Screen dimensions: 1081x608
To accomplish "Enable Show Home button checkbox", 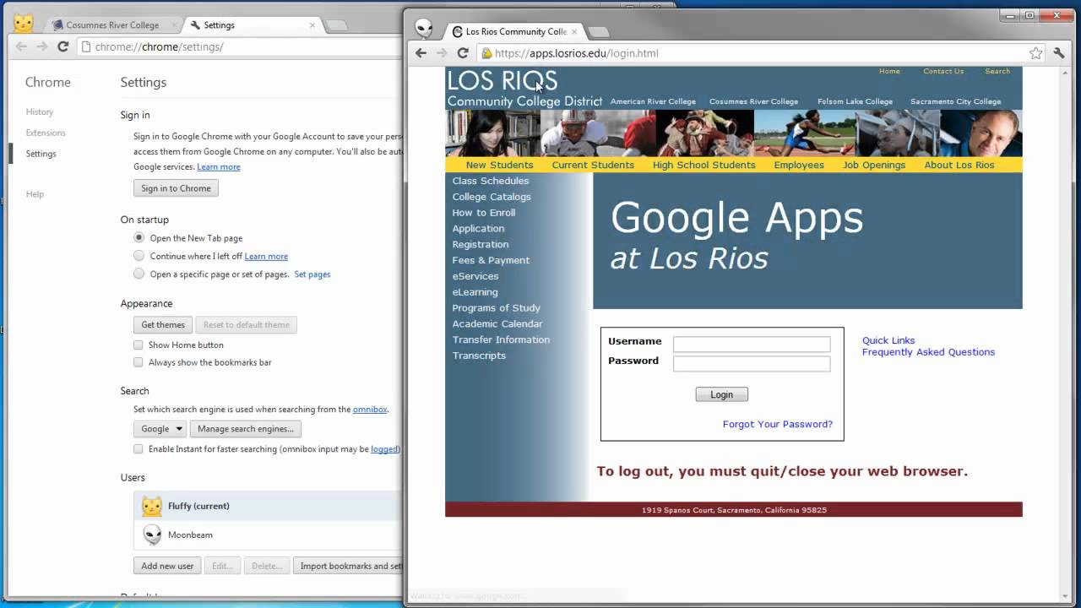I will click(x=139, y=345).
